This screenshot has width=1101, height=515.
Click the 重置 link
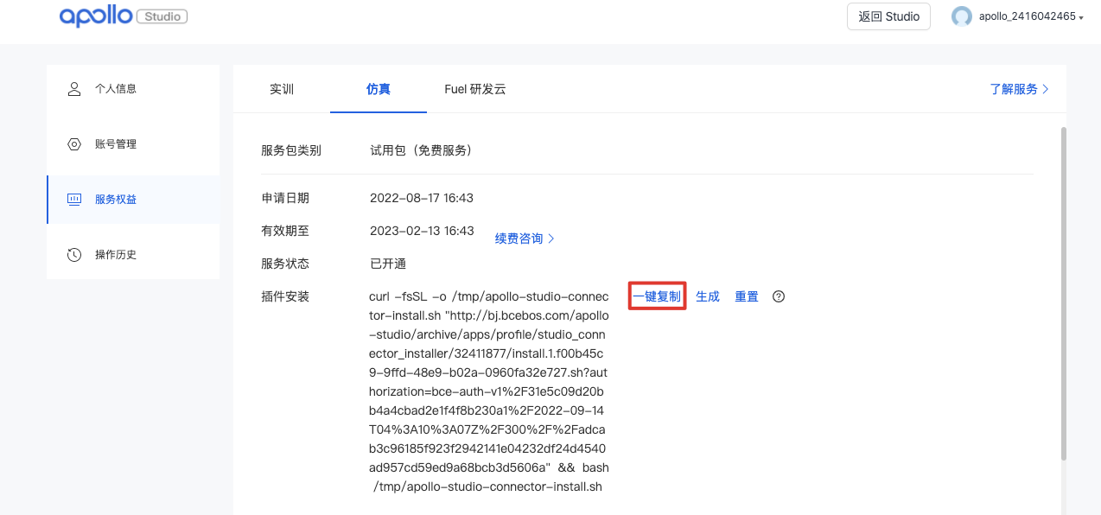pos(747,296)
